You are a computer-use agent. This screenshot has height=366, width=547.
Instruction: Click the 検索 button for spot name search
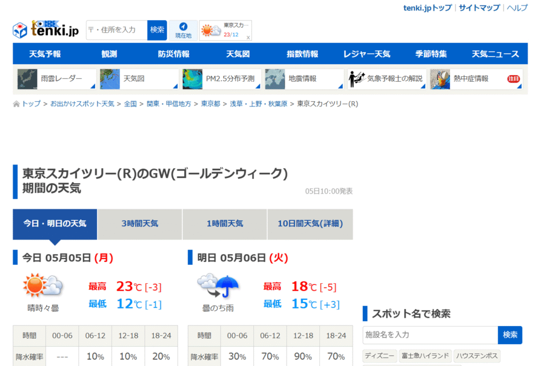pyautogui.click(x=510, y=335)
